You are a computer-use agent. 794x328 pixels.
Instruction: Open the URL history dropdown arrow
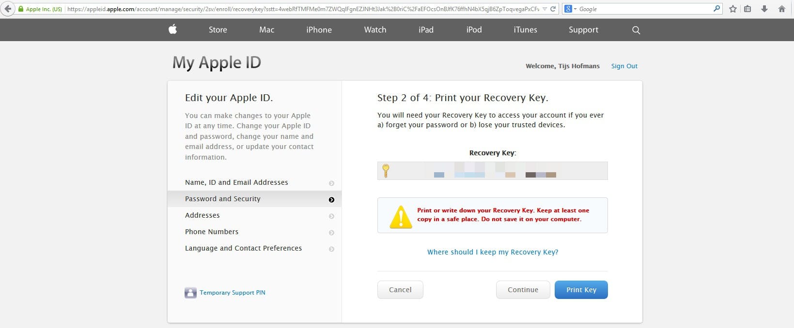545,9
